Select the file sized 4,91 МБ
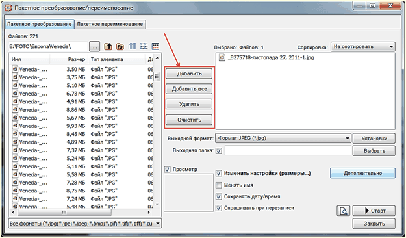The height and width of the screenshot is (238, 406). pyautogui.click(x=82, y=101)
